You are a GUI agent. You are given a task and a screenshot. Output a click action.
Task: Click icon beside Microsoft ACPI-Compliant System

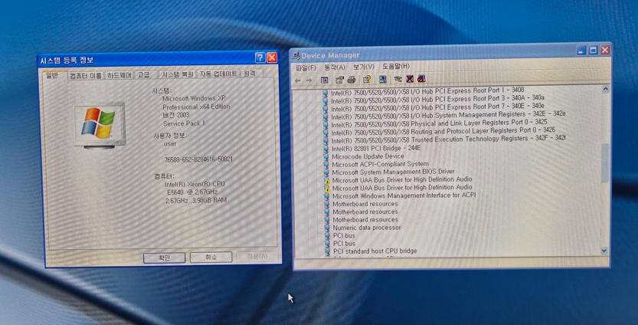coord(326,164)
